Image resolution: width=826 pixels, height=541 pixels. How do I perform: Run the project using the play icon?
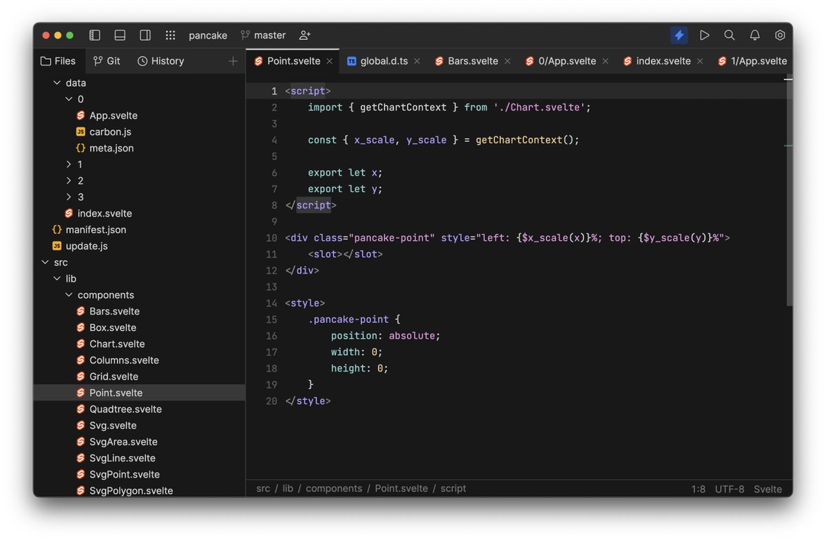pyautogui.click(x=704, y=34)
